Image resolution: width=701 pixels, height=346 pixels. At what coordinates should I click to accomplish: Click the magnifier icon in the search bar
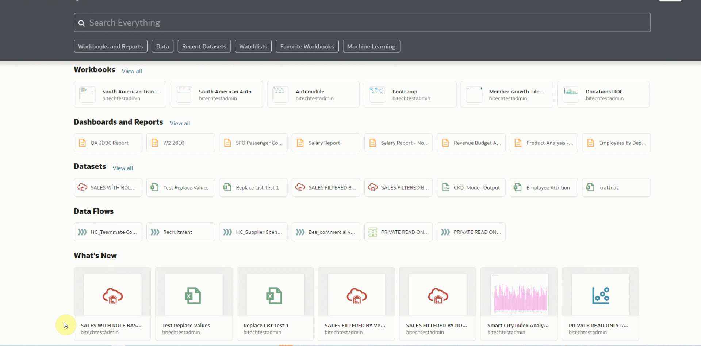[x=81, y=23]
